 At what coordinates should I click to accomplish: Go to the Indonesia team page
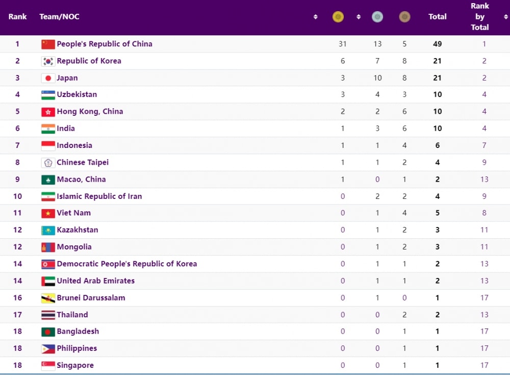[74, 145]
